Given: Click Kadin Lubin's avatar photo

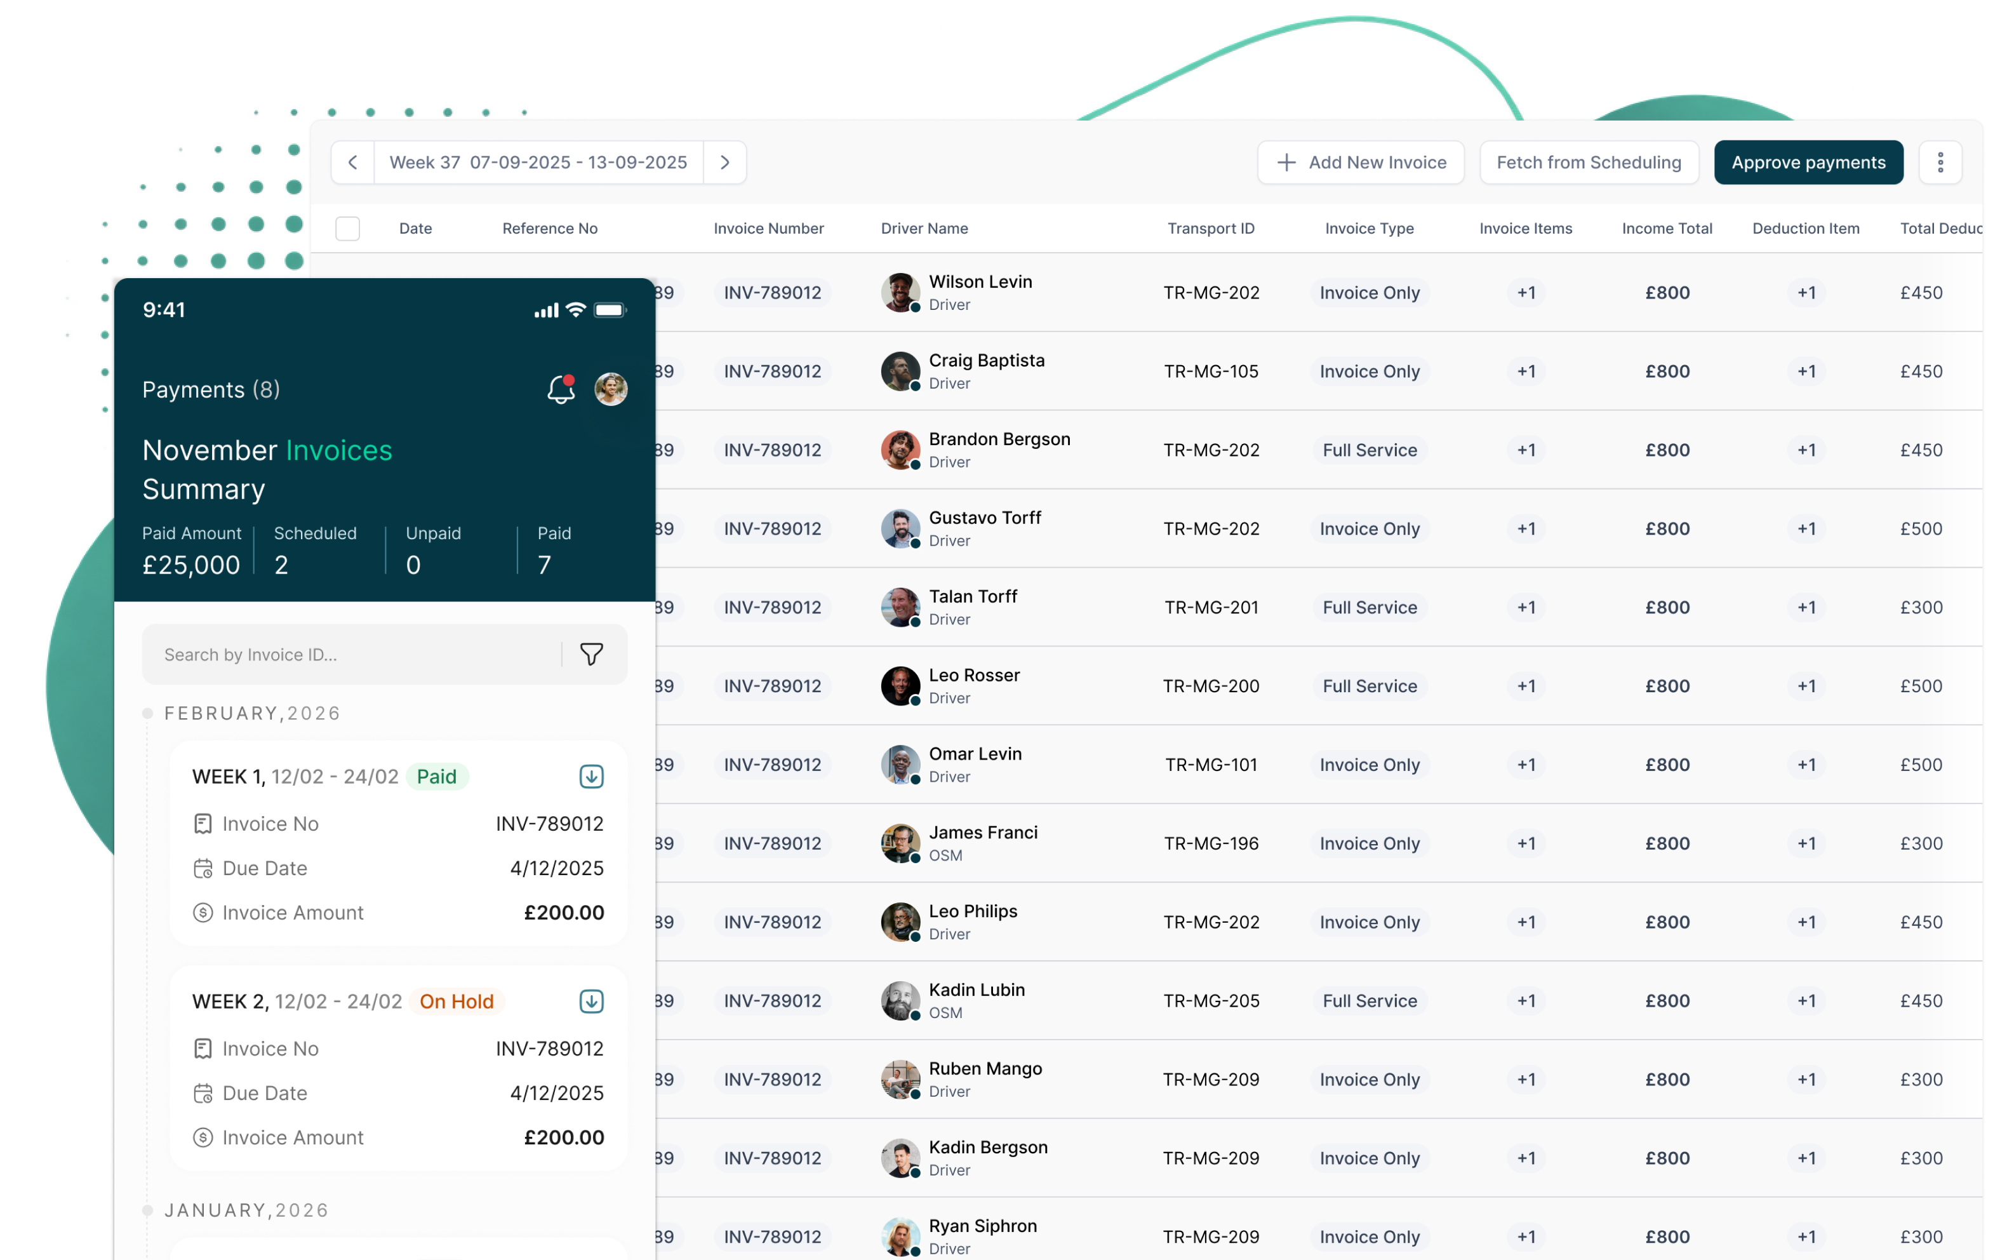Looking at the screenshot, I should 900,1001.
